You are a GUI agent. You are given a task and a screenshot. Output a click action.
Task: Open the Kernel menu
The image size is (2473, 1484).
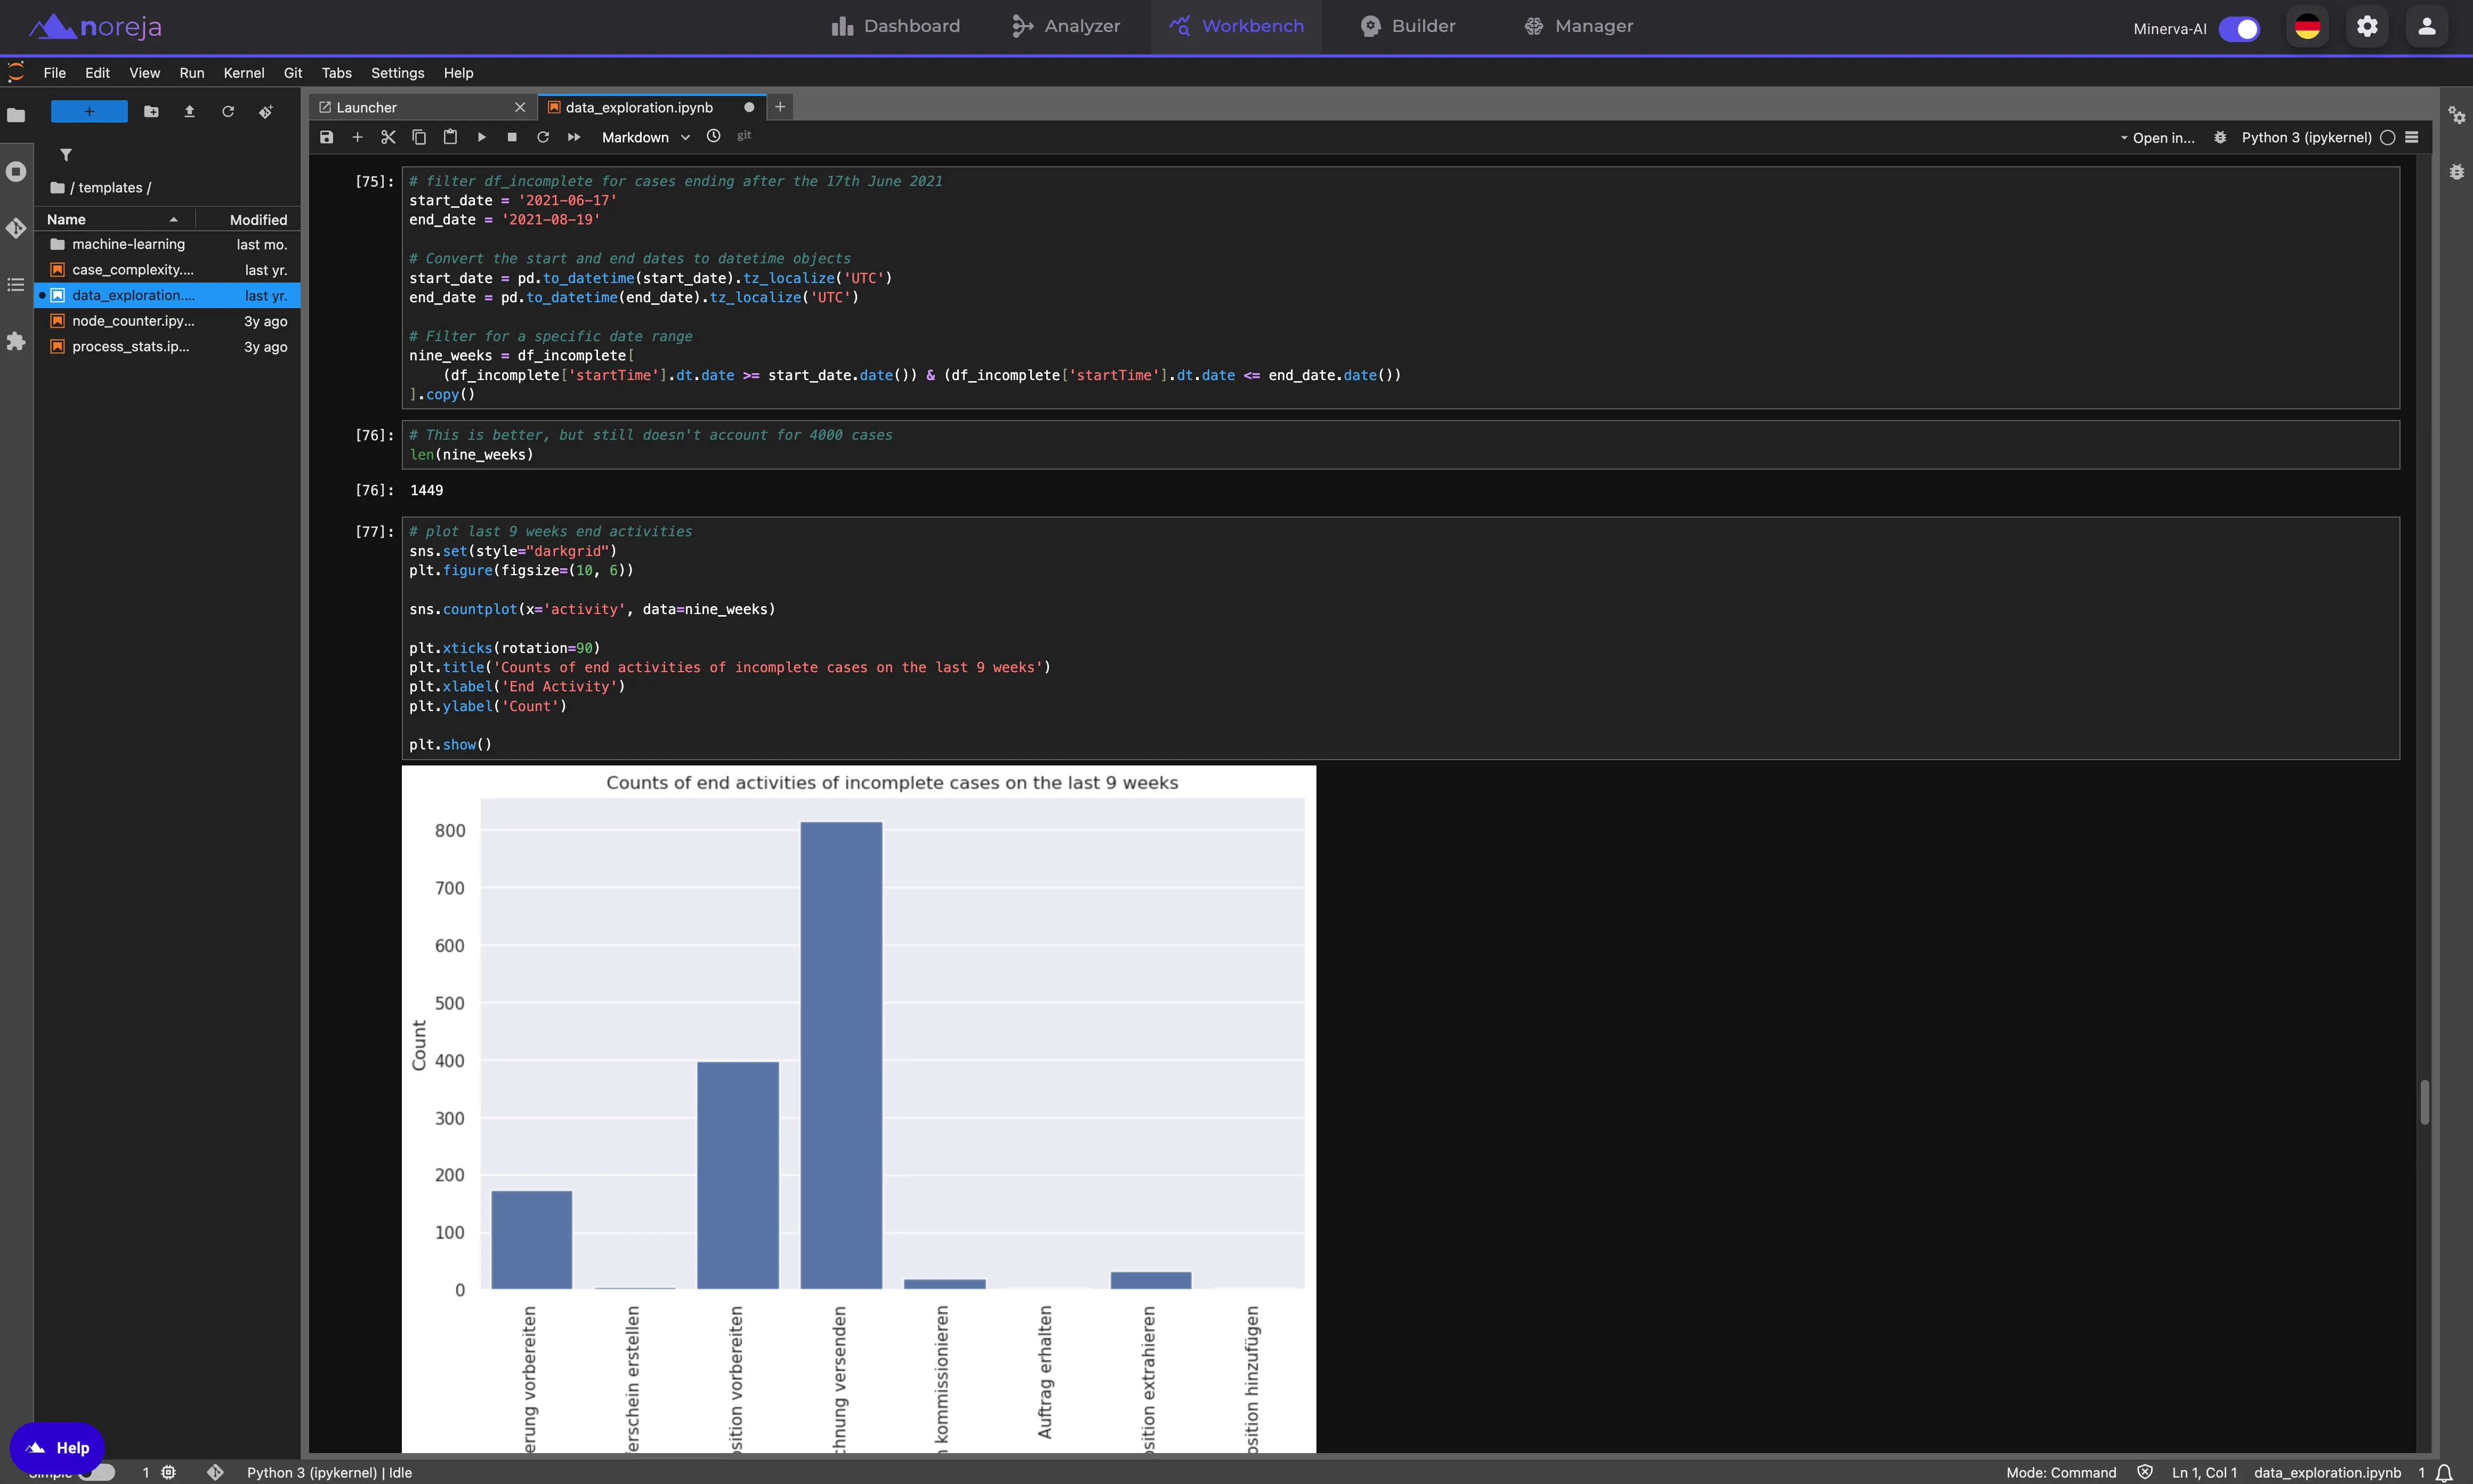click(244, 73)
